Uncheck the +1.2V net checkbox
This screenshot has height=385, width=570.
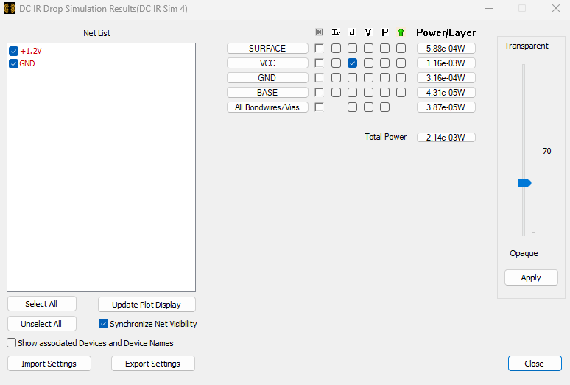click(x=13, y=52)
